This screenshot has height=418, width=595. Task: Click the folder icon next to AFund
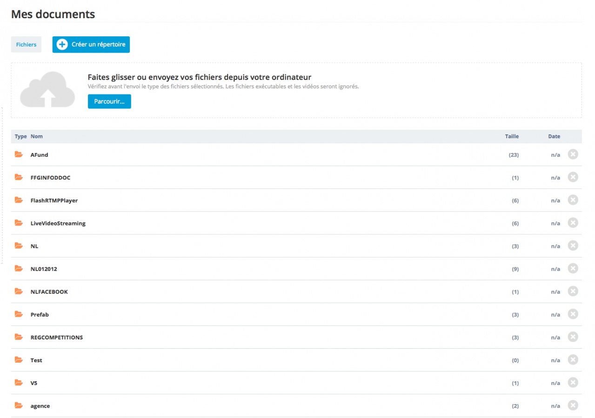(x=19, y=154)
